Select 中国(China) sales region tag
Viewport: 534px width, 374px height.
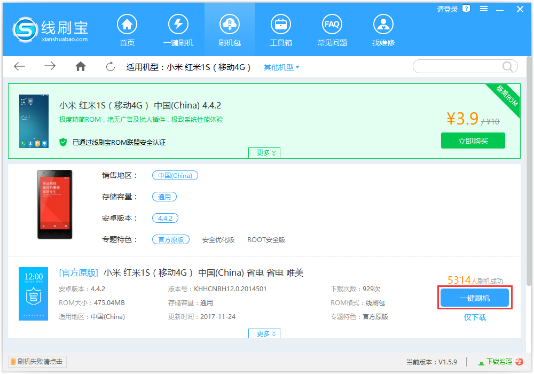click(175, 175)
